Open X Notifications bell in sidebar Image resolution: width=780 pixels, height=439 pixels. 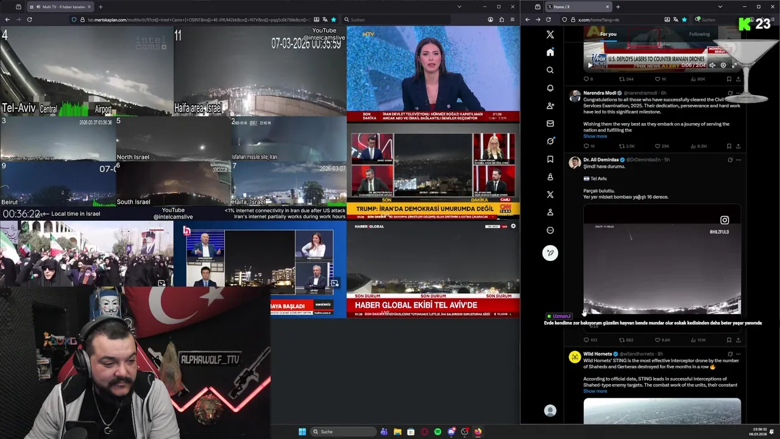[550, 88]
